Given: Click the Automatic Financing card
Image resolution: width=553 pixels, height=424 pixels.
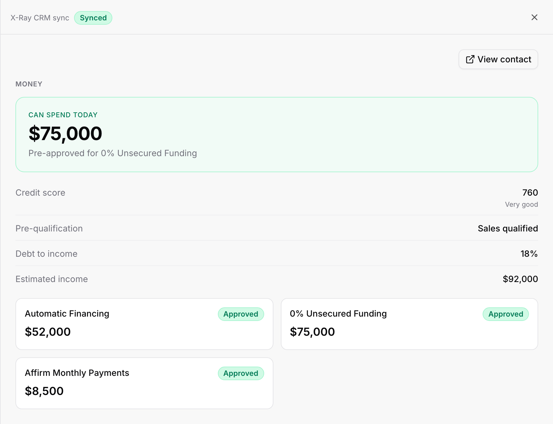Looking at the screenshot, I should tap(144, 324).
